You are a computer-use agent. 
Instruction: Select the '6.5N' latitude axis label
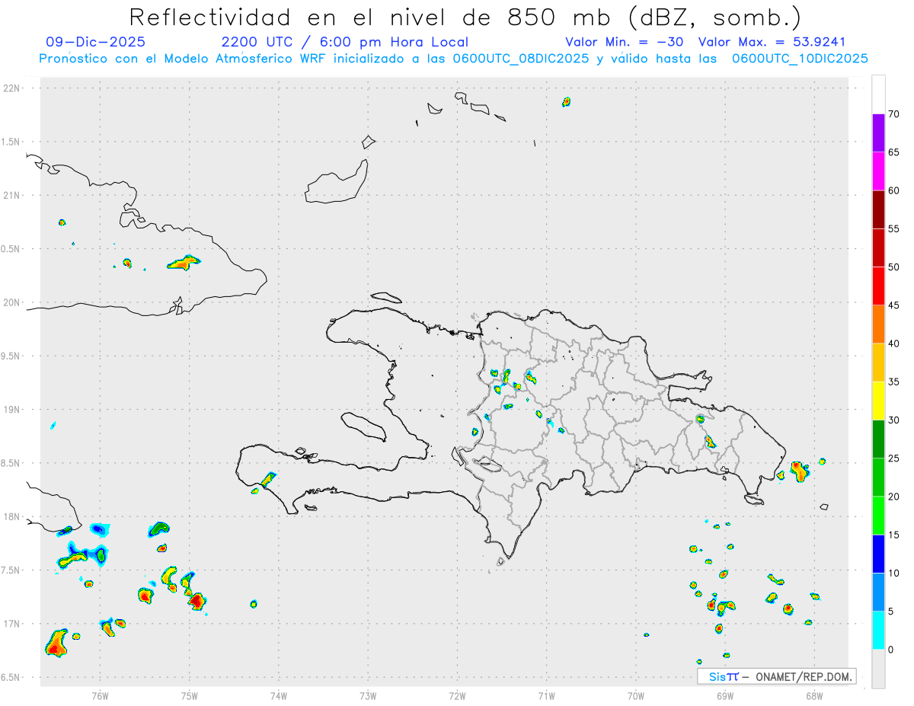point(11,678)
